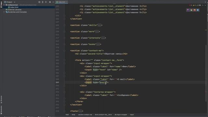Open page in Safari browser icon
The width and height of the screenshot is (208, 117).
point(198,10)
